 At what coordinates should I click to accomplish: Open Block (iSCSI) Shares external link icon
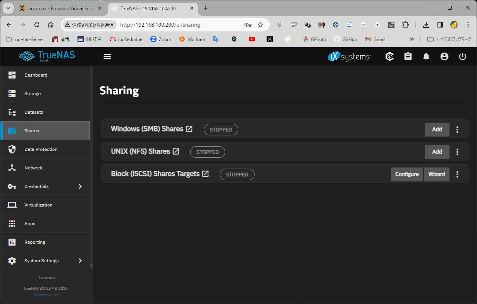tap(205, 174)
